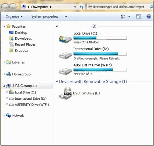Open the view options dropdown arrow
Screen dimensions: 154x146
pyautogui.click(x=129, y=16)
